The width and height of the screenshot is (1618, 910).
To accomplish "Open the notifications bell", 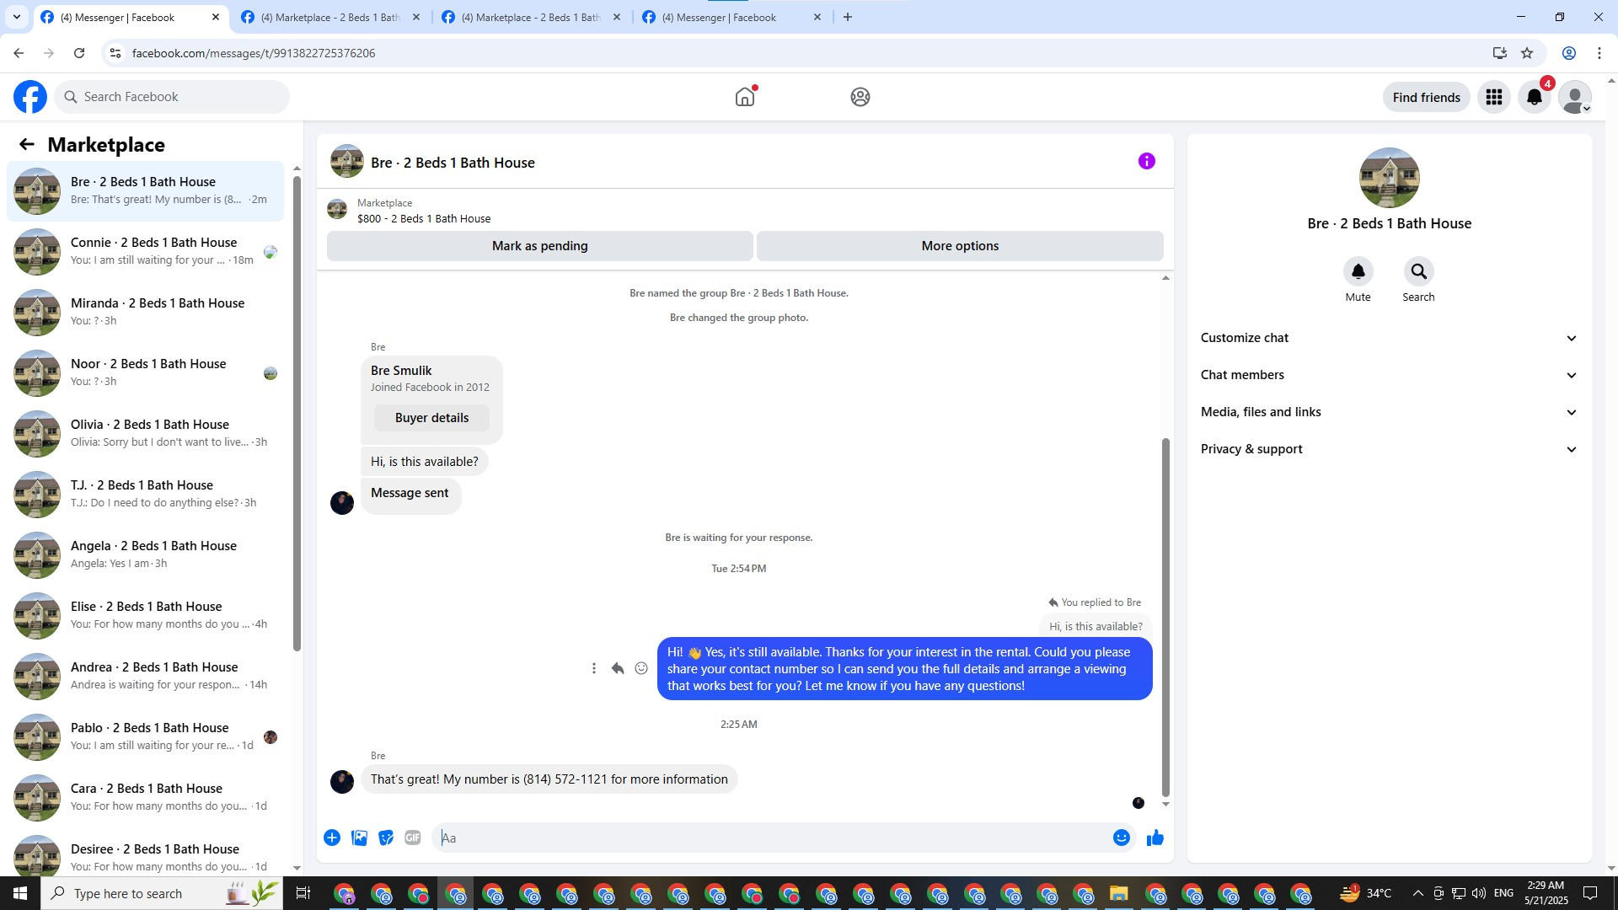I will pos(1535,97).
